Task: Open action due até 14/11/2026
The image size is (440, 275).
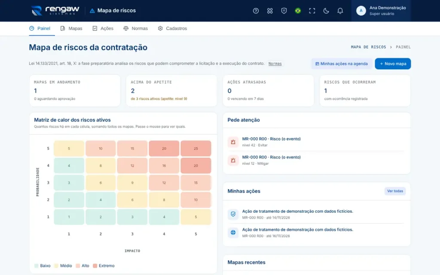Action: [x=317, y=214]
